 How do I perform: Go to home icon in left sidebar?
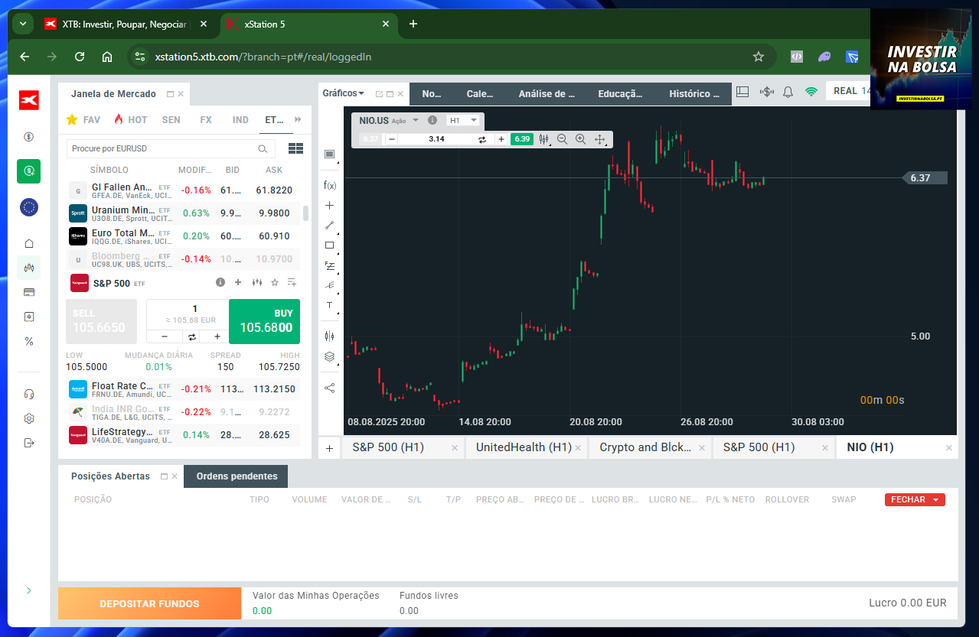tap(29, 243)
